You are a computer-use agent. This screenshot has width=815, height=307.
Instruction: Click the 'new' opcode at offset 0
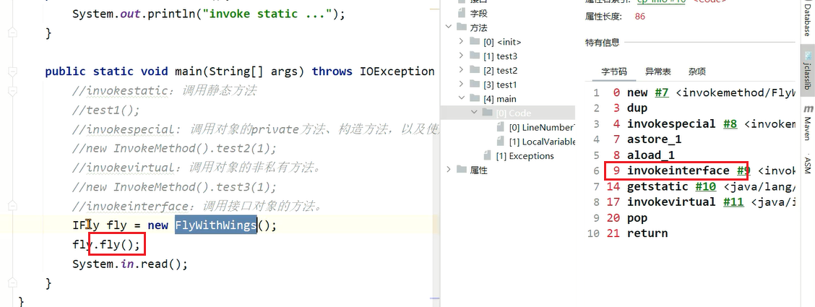click(637, 93)
